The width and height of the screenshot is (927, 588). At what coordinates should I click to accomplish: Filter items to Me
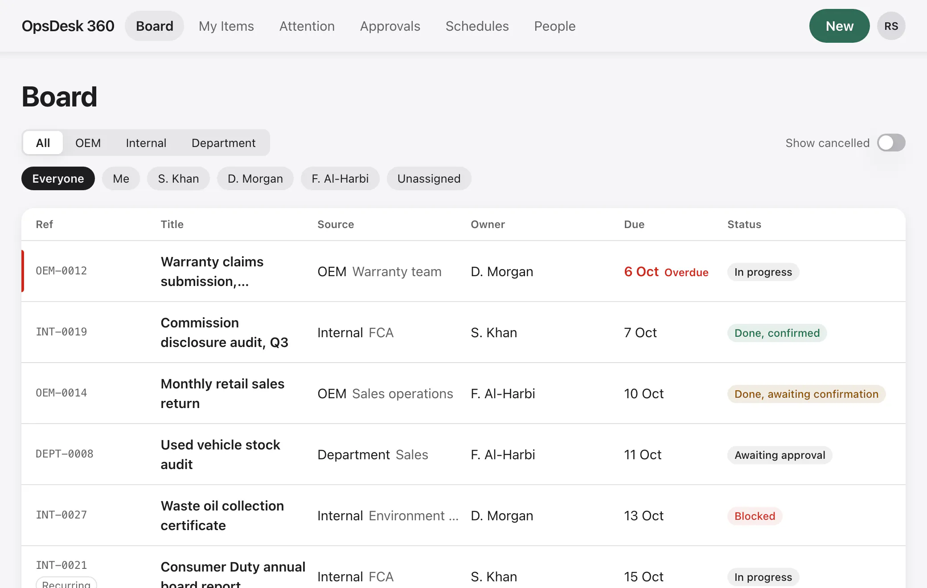tap(121, 178)
